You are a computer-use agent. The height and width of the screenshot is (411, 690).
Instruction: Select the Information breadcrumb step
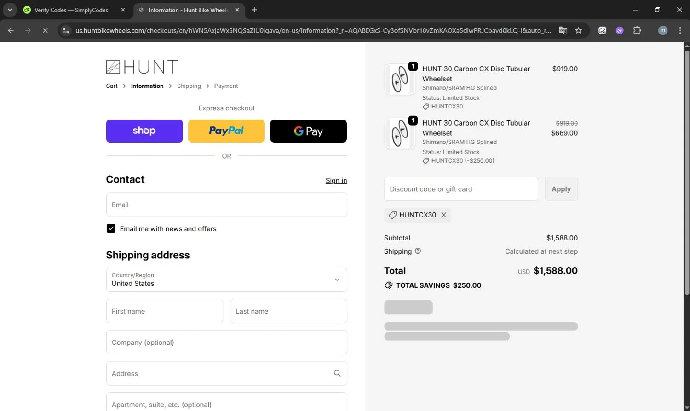(147, 86)
